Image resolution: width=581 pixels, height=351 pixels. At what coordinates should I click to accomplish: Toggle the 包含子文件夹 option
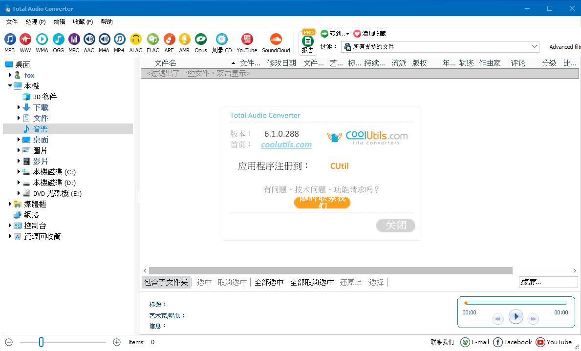click(x=166, y=282)
